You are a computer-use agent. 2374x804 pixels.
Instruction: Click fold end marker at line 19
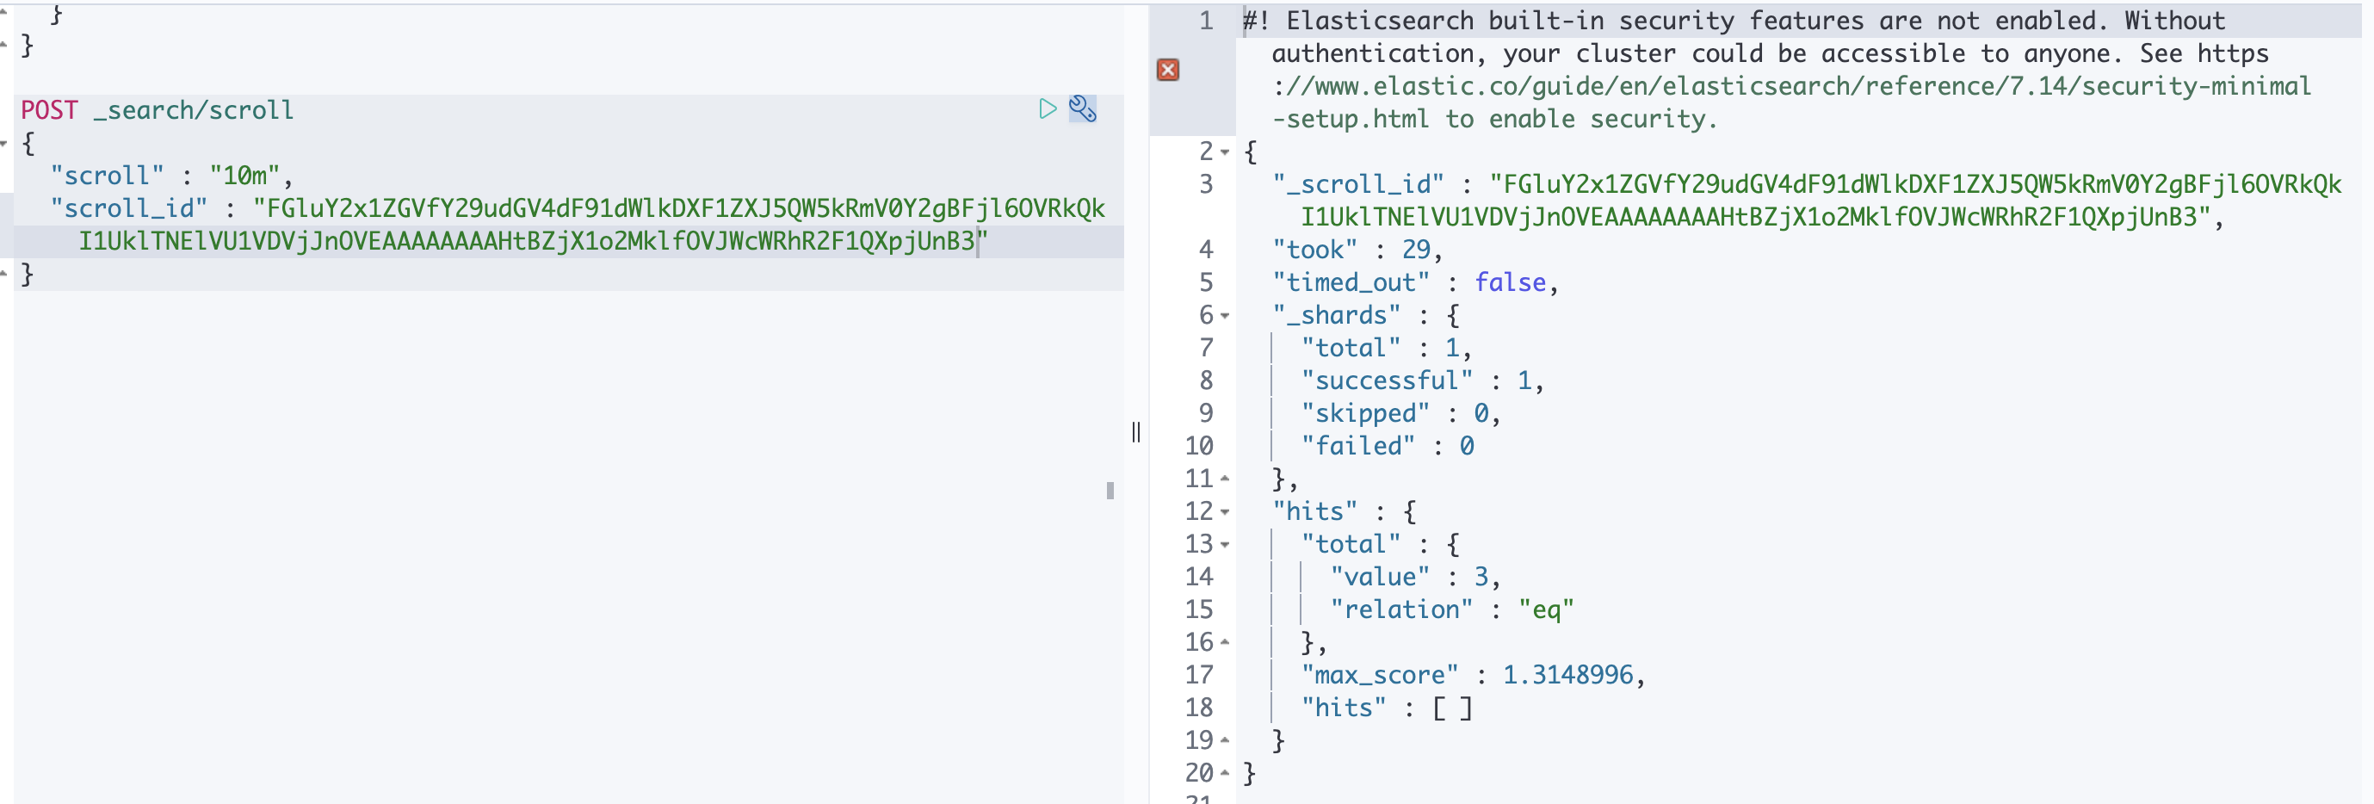pyautogui.click(x=1225, y=740)
